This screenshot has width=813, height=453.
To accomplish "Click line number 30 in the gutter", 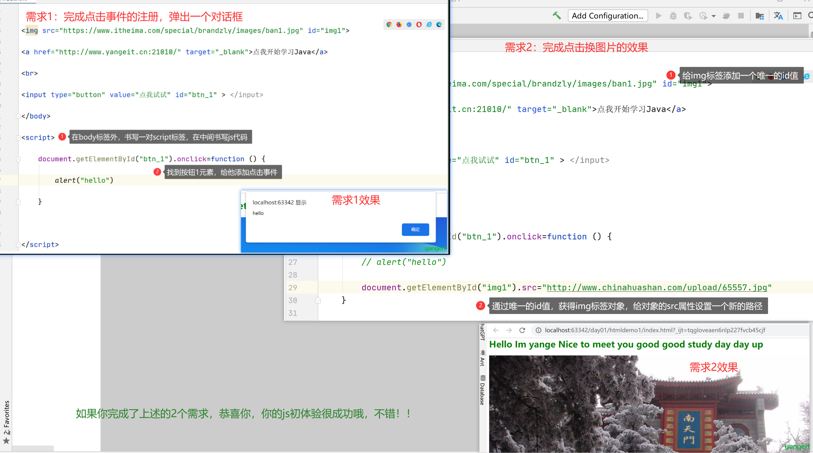I will [x=293, y=300].
